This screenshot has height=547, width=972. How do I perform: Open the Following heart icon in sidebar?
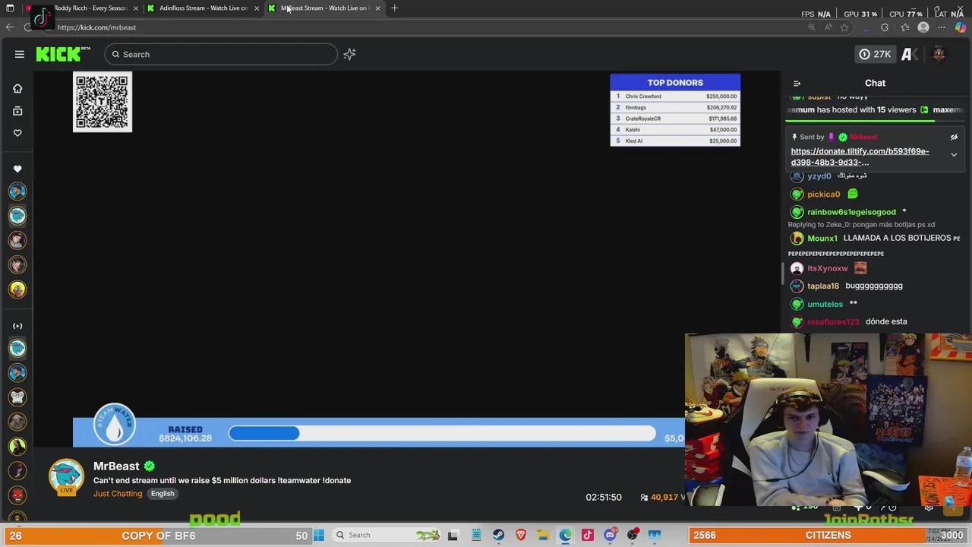point(17,133)
